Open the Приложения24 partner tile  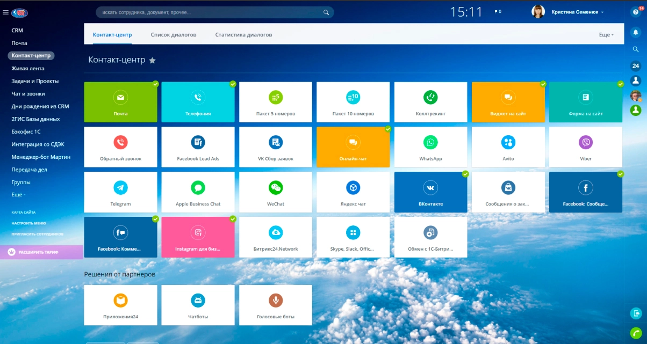click(x=121, y=305)
